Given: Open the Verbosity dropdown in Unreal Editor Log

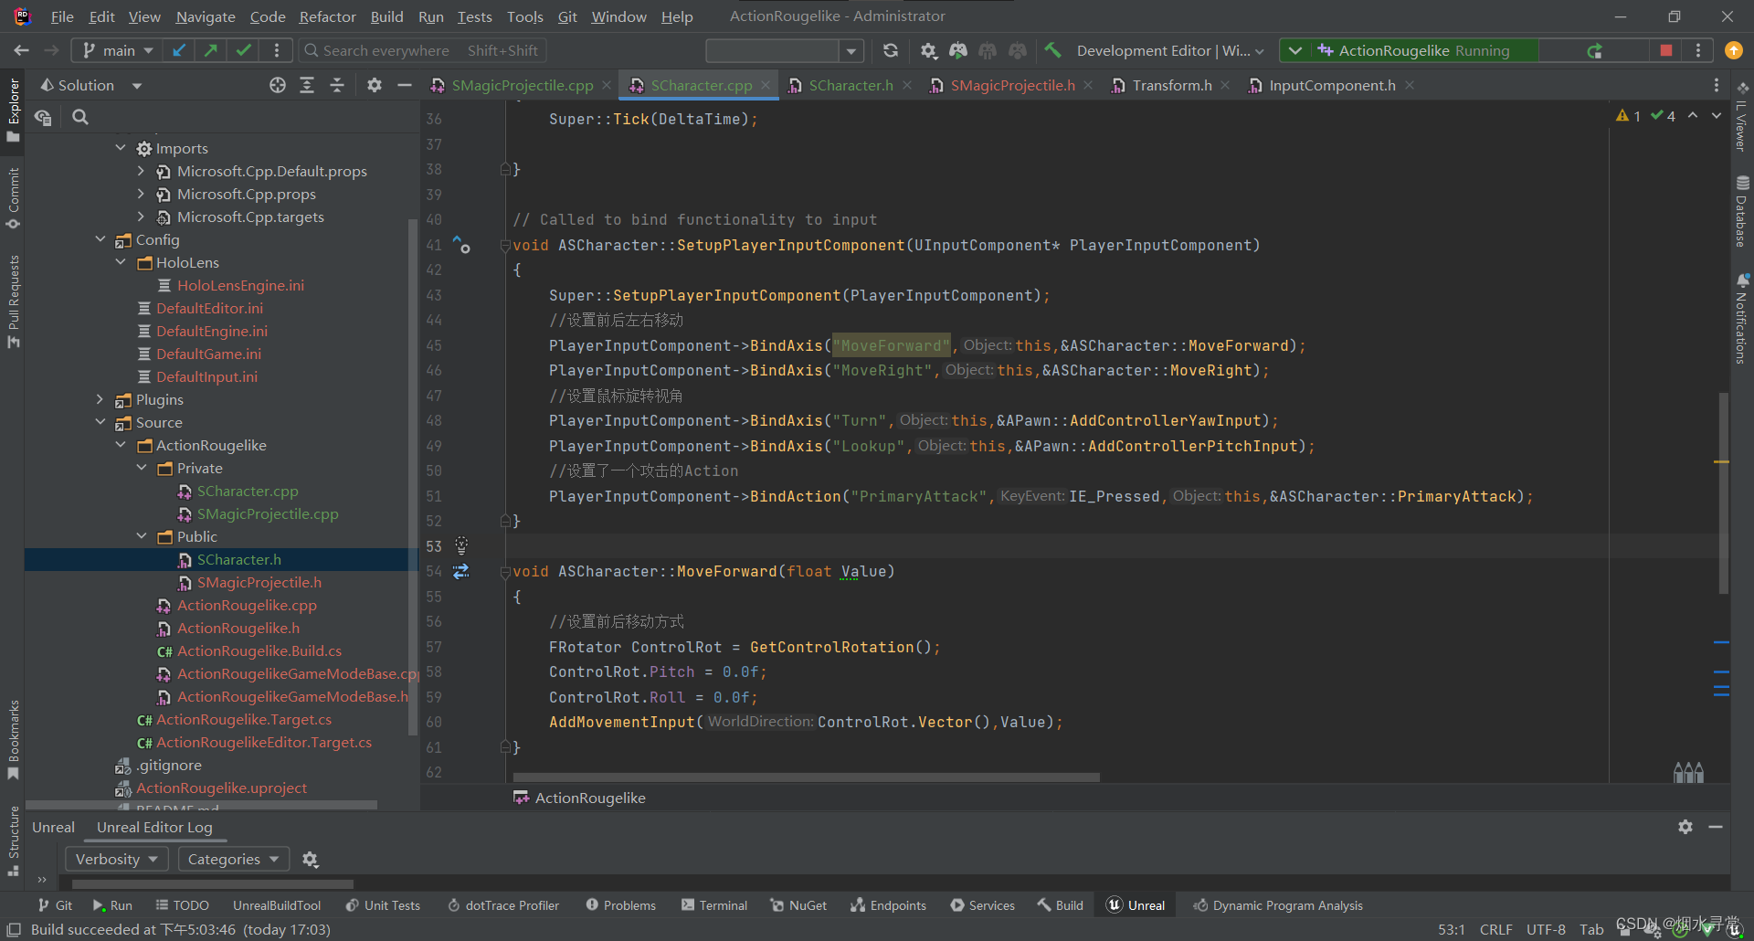Looking at the screenshot, I should click(116, 859).
